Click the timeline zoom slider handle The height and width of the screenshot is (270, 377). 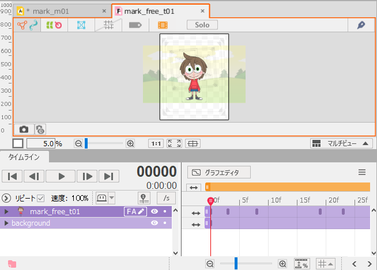tap(236, 263)
